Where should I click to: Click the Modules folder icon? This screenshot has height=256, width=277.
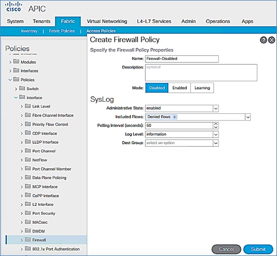coord(16,62)
